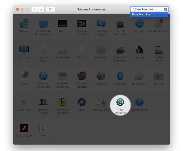This screenshot has width=183, height=151.
Task: Select Time Machine search suggestion
Action: click(149, 14)
